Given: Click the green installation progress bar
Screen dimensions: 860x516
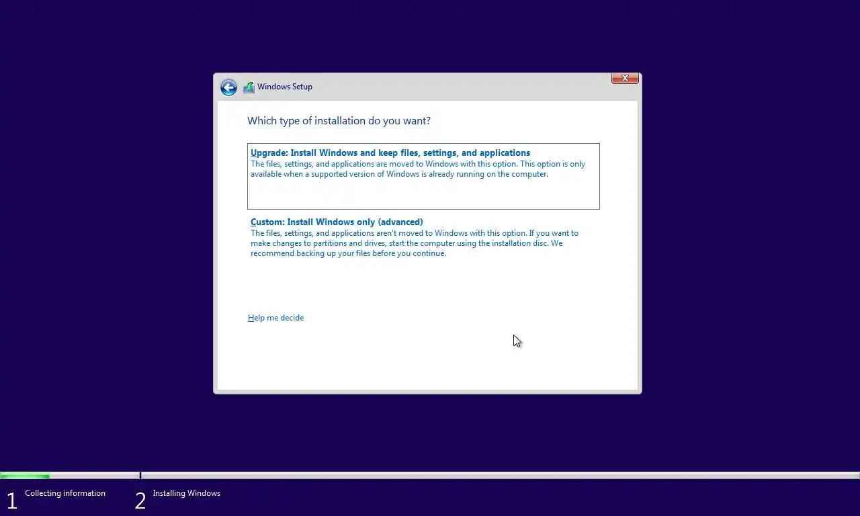Looking at the screenshot, I should point(25,476).
